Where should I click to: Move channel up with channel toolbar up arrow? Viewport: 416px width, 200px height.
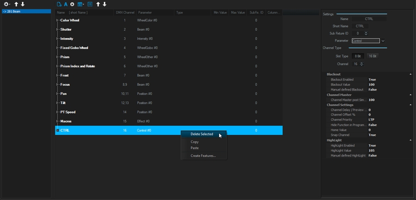click(x=98, y=4)
